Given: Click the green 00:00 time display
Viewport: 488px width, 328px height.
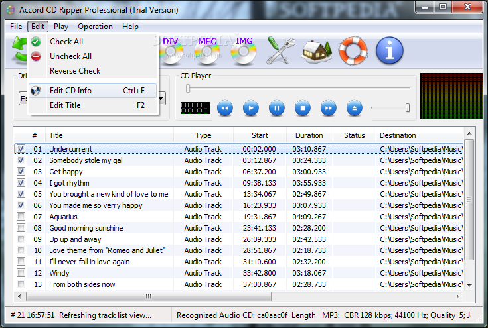Looking at the screenshot, I should click(195, 108).
